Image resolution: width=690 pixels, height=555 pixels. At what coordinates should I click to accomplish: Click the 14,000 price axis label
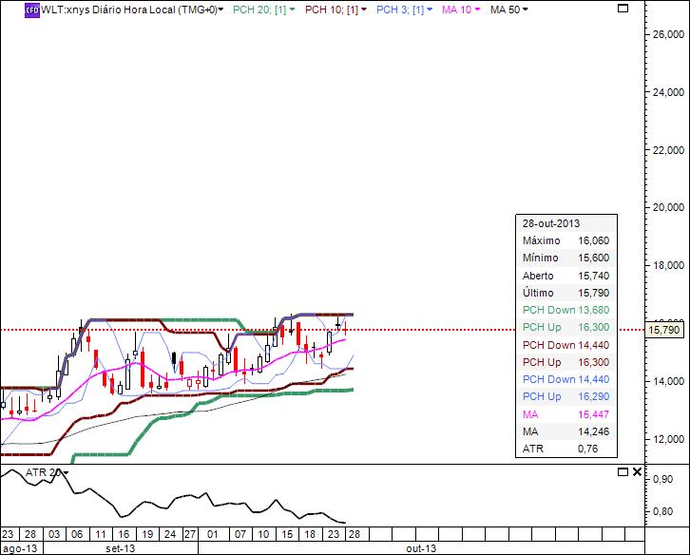[668, 381]
